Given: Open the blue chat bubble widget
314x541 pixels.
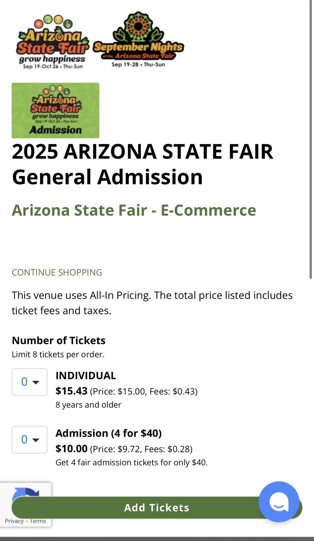Looking at the screenshot, I should point(278,502).
